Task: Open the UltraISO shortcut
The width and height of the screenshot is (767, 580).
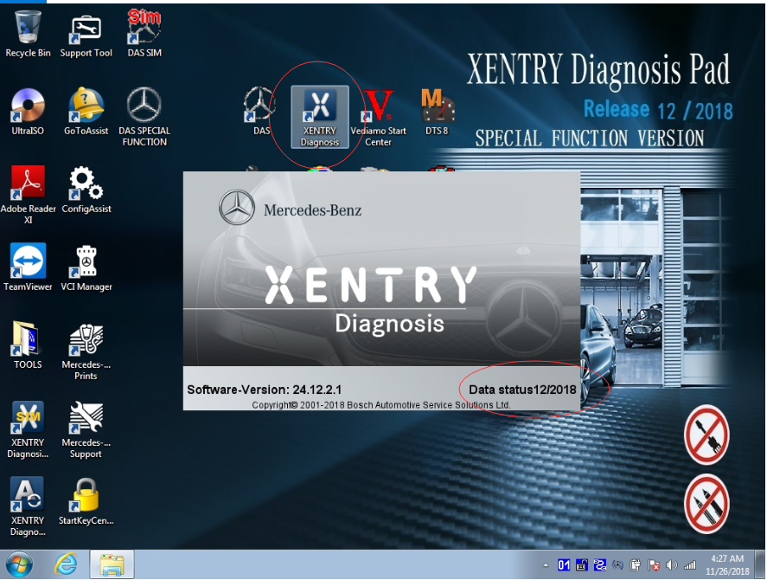Action: [x=28, y=112]
